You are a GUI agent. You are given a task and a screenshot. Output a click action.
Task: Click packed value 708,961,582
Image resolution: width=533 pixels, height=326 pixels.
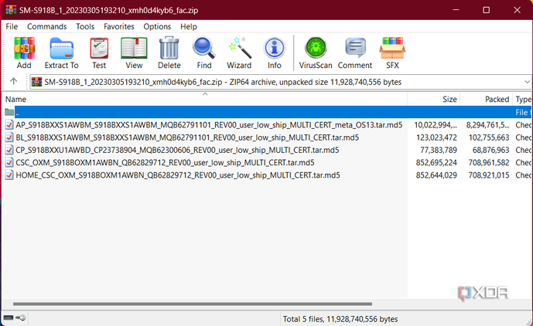(489, 163)
